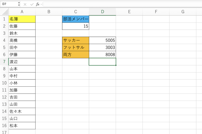202x134 pixels.
Task: Click the フットサル value cell 3003
Action: click(x=102, y=47)
